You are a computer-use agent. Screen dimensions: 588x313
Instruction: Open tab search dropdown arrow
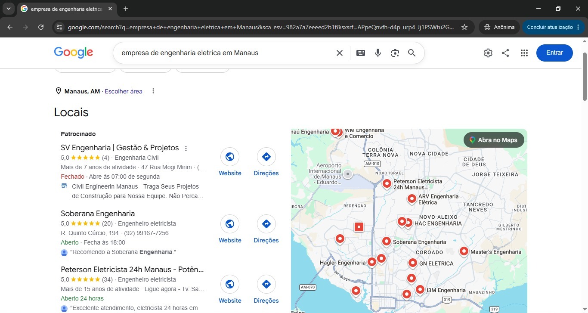point(8,9)
